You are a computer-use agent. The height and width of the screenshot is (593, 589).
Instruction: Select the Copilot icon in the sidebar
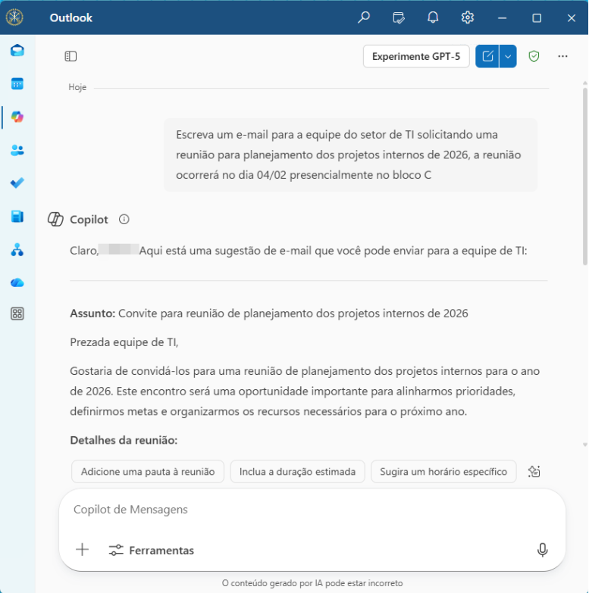point(17,117)
